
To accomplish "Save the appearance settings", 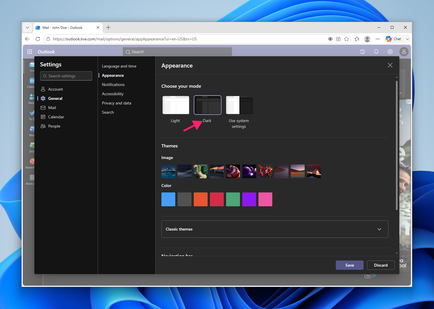I will pyautogui.click(x=349, y=265).
